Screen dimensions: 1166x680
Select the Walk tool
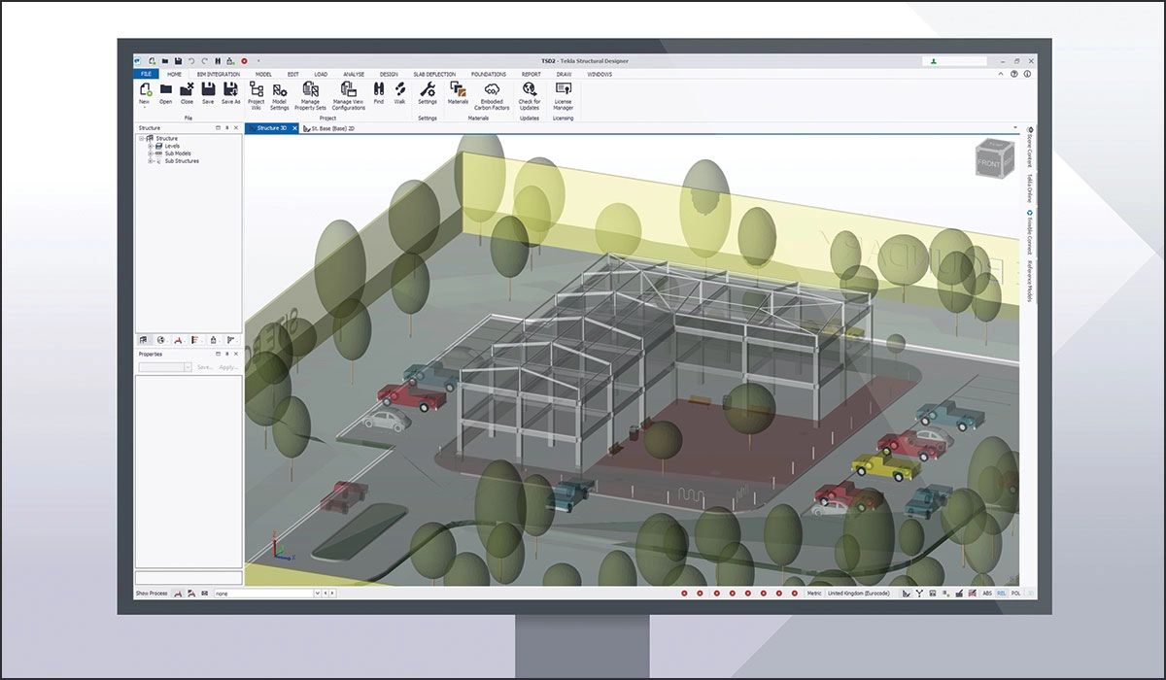click(399, 92)
